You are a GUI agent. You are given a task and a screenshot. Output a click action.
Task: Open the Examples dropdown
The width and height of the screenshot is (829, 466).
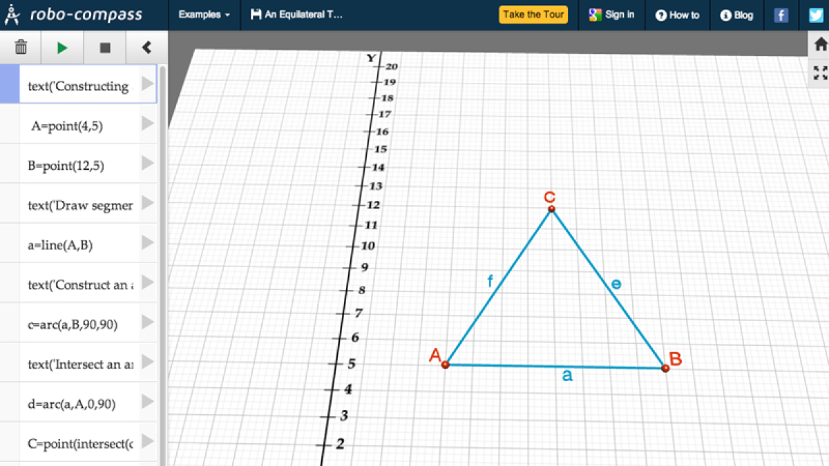click(x=204, y=14)
